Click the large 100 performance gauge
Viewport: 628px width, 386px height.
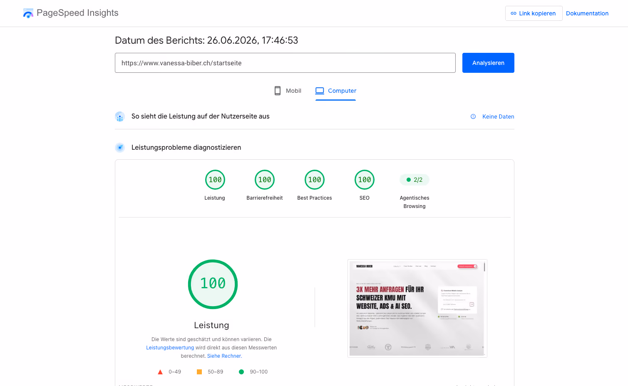click(x=213, y=284)
